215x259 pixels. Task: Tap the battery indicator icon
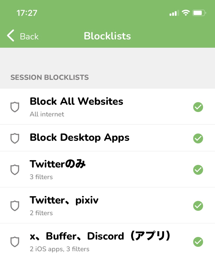pyautogui.click(x=199, y=13)
